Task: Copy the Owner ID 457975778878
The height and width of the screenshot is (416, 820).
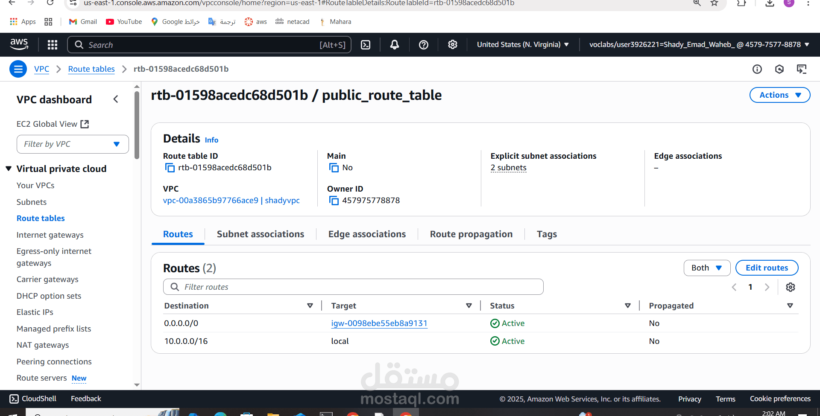Action: coord(334,201)
